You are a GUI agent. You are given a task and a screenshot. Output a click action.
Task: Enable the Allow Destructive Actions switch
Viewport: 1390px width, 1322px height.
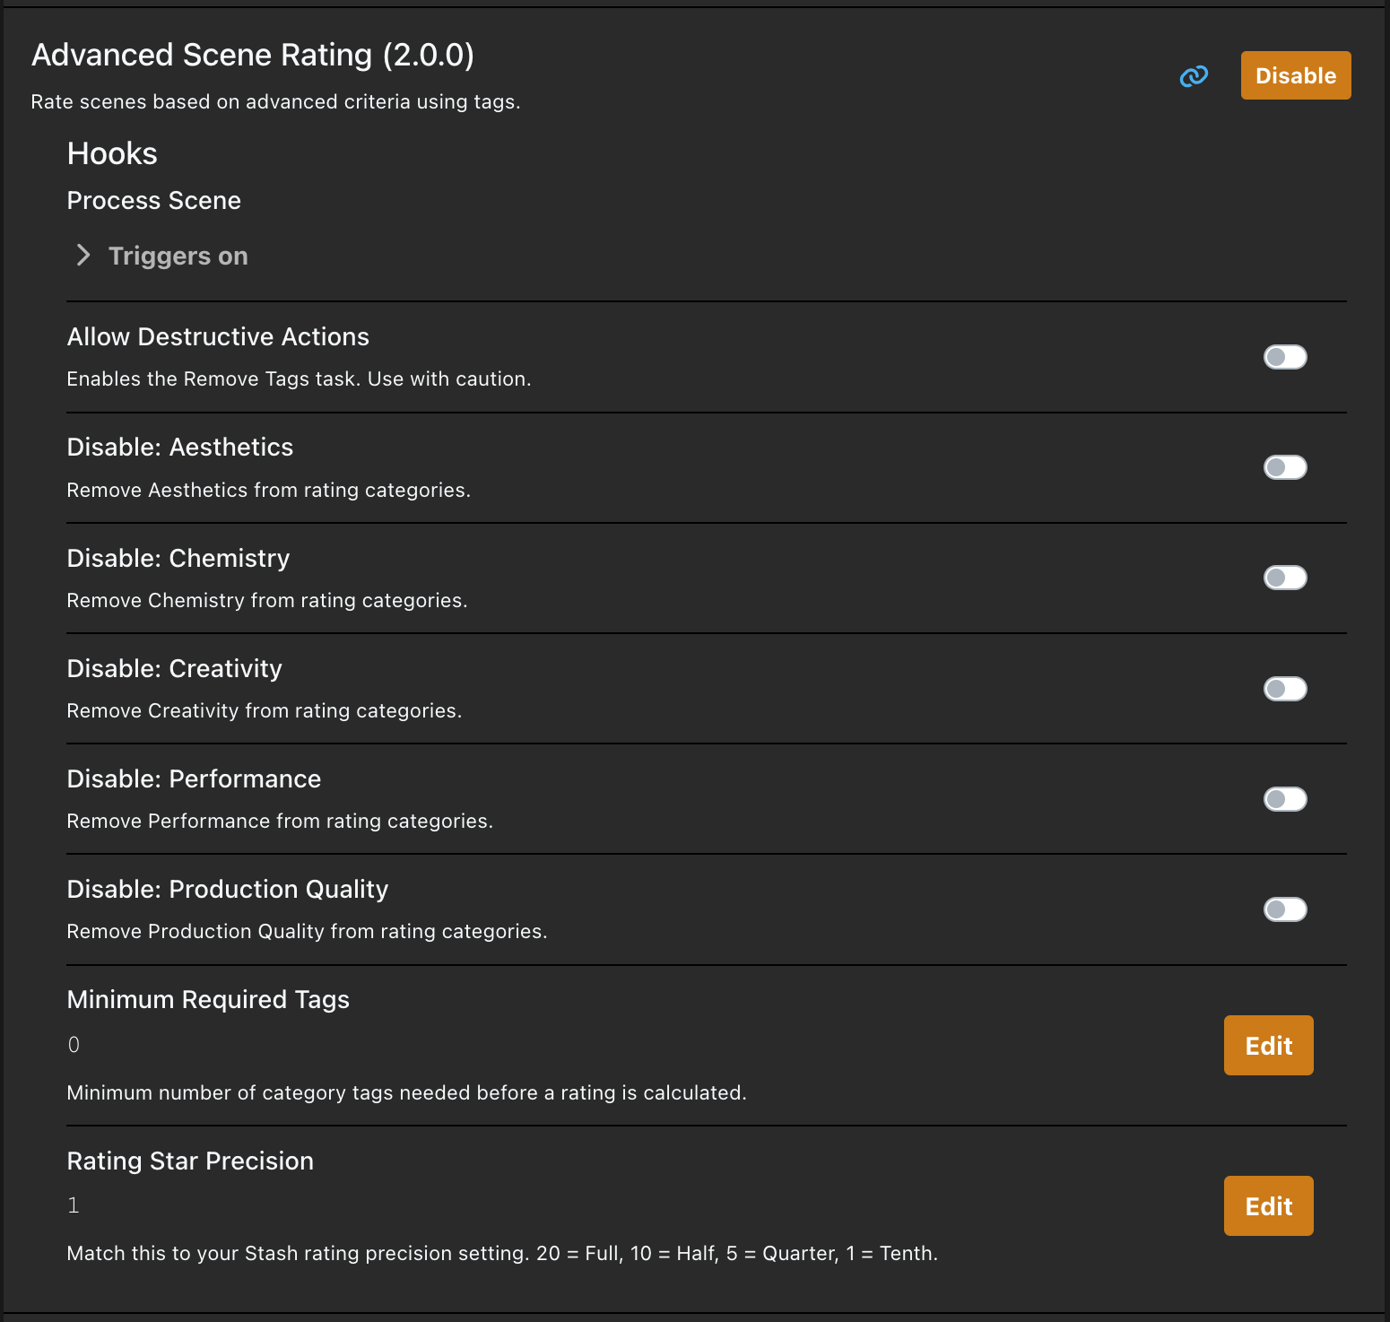[1284, 357]
